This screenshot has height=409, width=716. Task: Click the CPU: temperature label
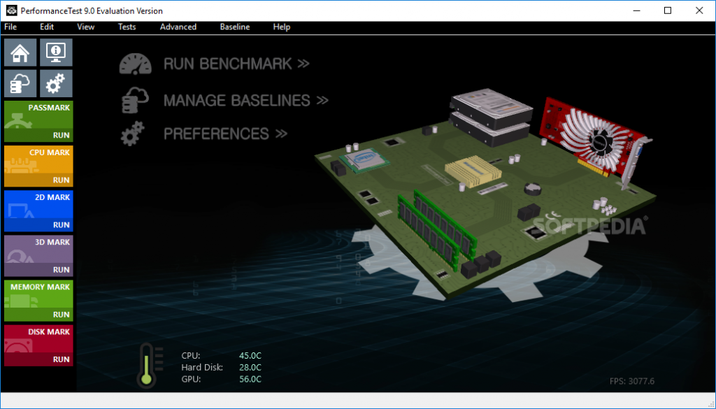[x=191, y=356]
